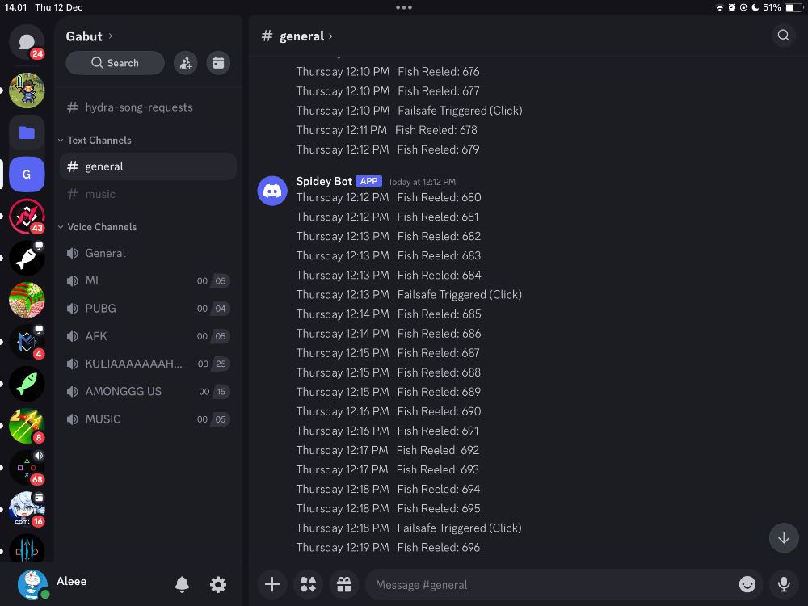Open the gift icon in message bar
The height and width of the screenshot is (606, 808).
click(344, 584)
